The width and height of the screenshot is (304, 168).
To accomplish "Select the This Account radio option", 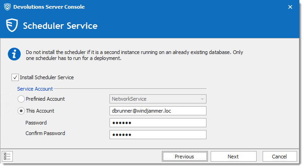I will 21,111.
